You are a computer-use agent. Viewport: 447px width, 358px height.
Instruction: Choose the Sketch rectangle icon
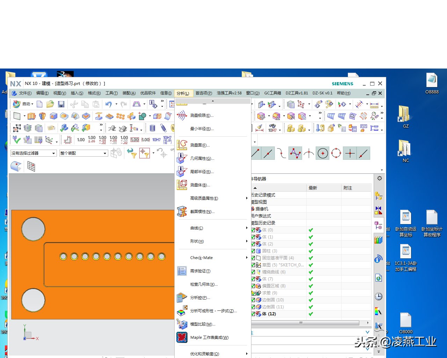[17, 116]
